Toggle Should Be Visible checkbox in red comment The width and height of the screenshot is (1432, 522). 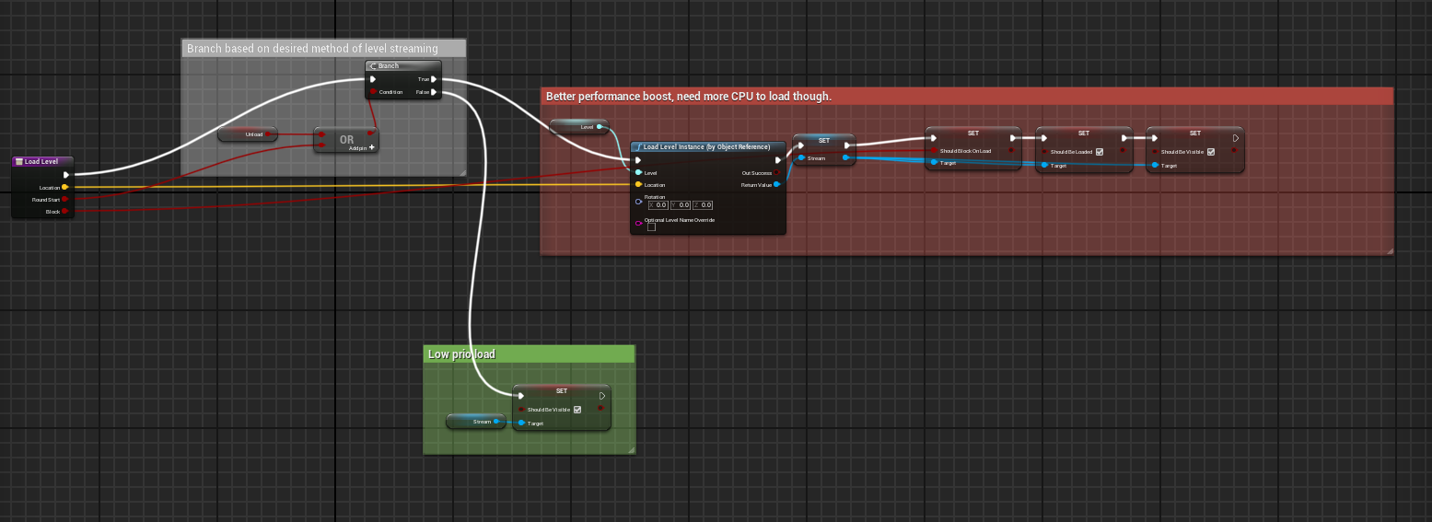1210,152
